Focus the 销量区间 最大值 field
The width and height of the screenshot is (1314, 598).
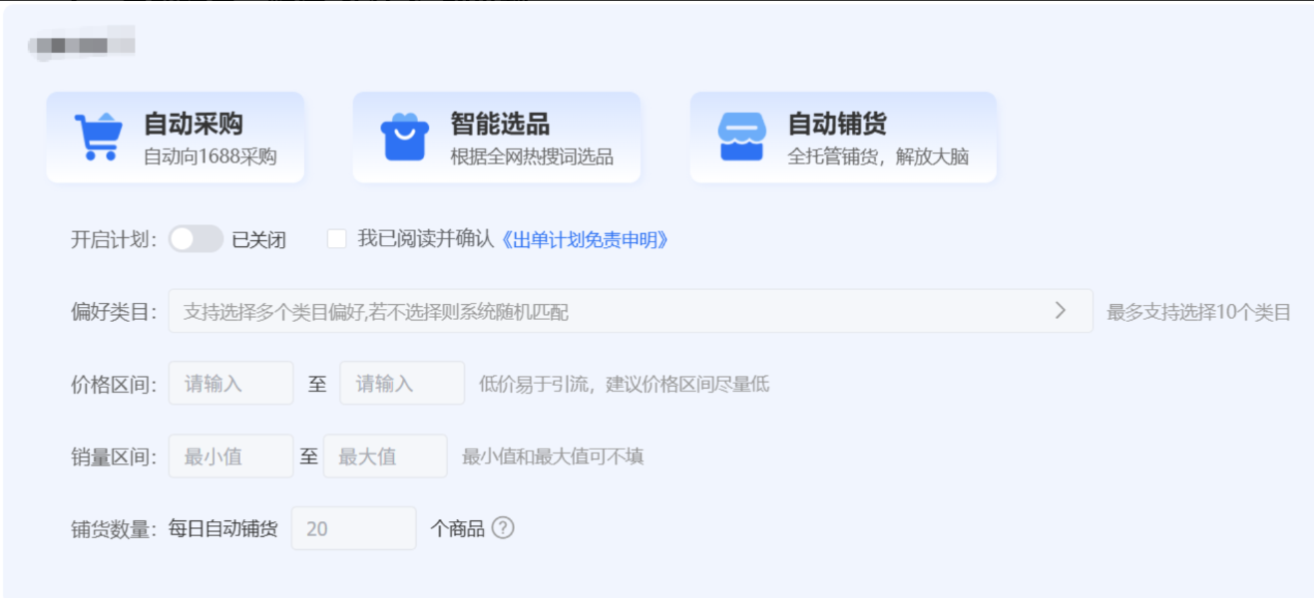pos(384,456)
